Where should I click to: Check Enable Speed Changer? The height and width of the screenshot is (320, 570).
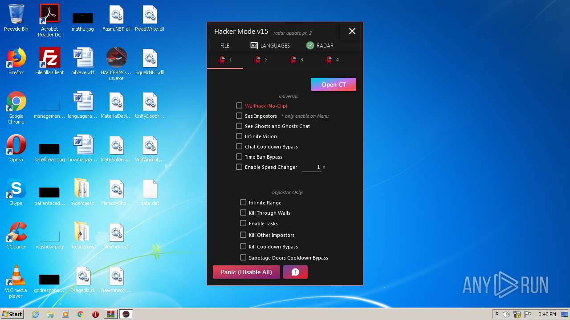(239, 167)
